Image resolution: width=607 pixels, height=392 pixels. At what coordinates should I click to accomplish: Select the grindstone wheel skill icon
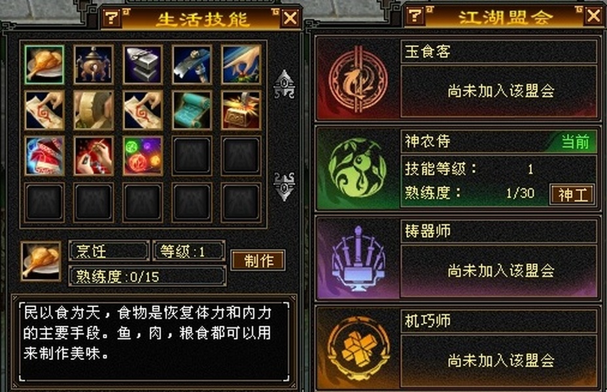pos(94,110)
